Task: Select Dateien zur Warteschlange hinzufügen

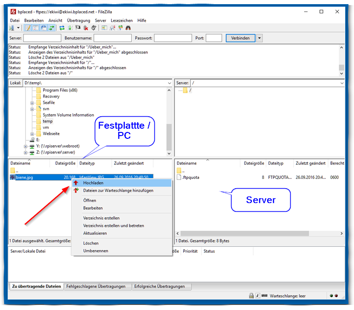Action: pos(122,191)
